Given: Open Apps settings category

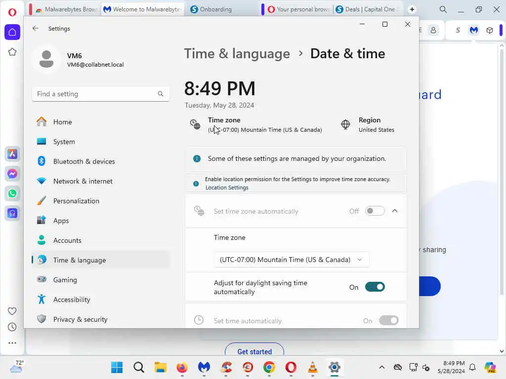Looking at the screenshot, I should [101, 221].
